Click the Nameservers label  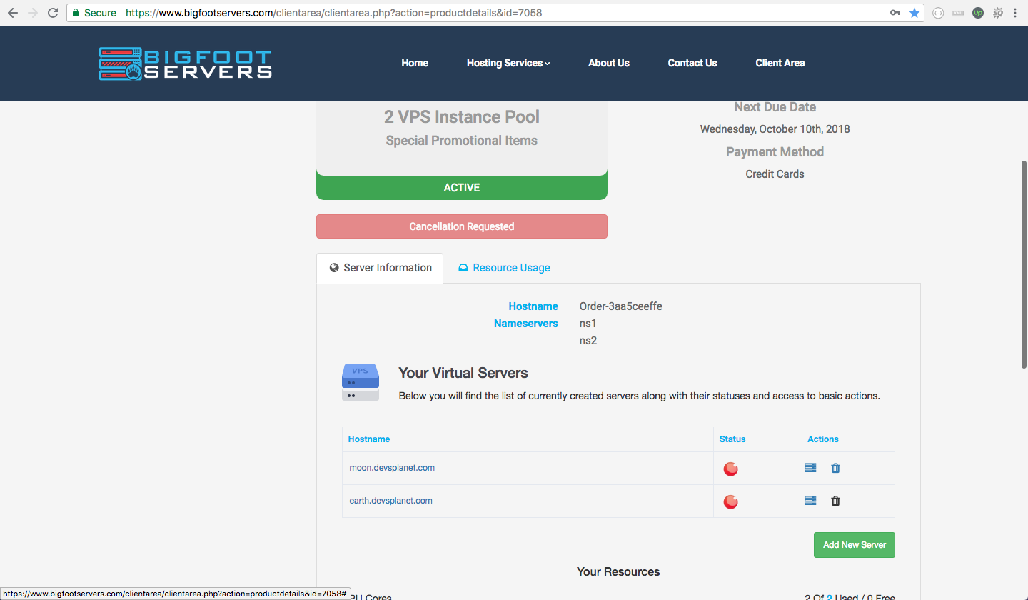pos(526,324)
